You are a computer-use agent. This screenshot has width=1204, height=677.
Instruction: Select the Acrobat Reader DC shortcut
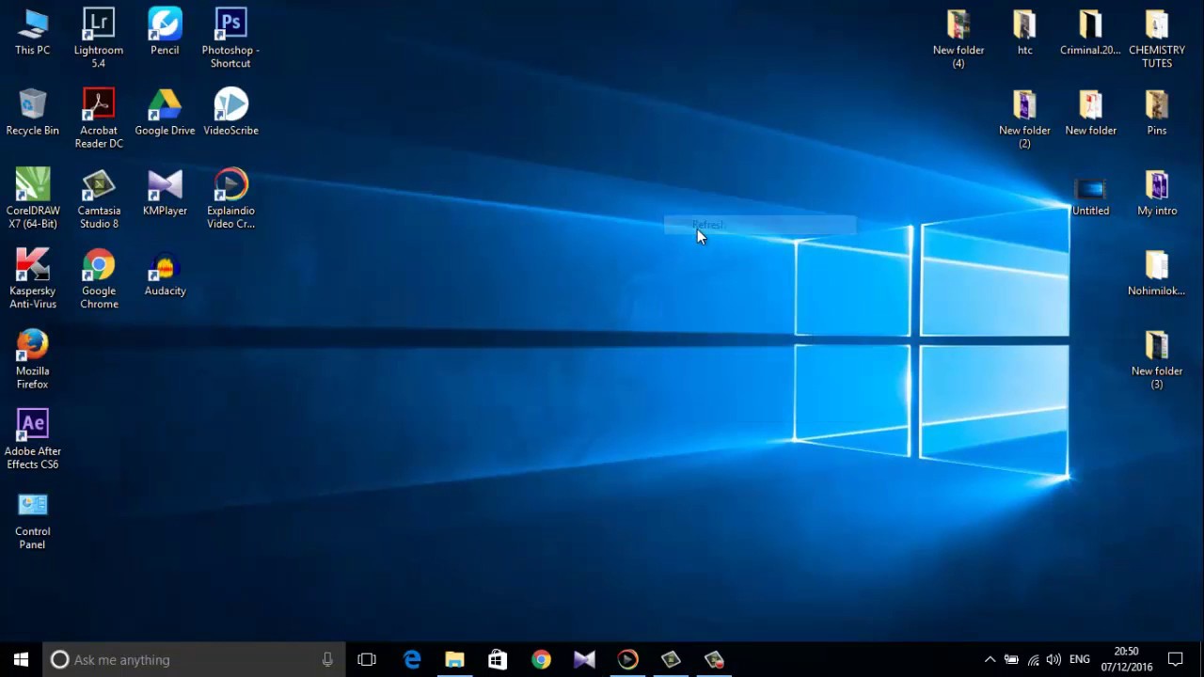pos(99,118)
